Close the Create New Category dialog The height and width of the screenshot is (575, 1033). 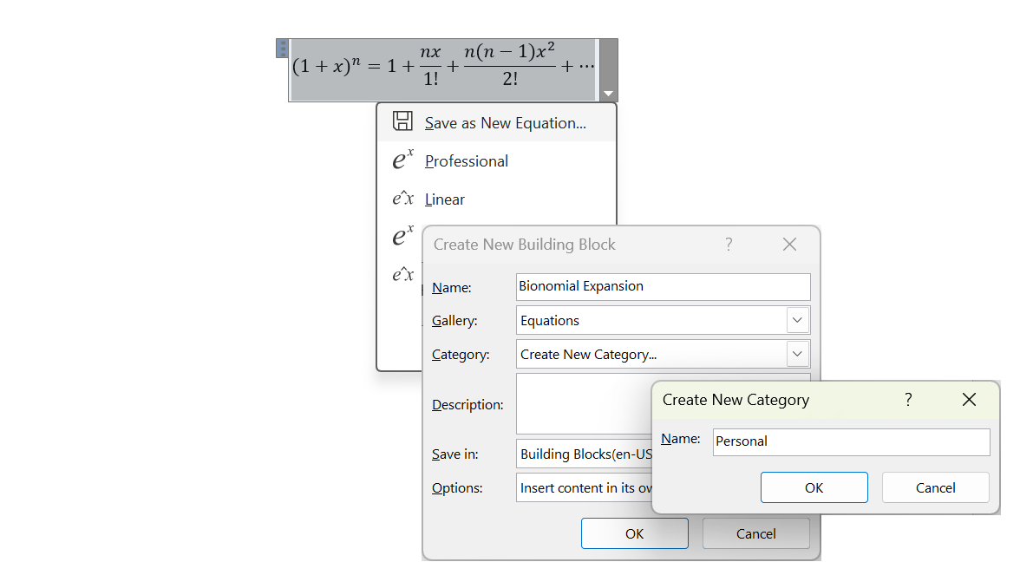pyautogui.click(x=969, y=400)
